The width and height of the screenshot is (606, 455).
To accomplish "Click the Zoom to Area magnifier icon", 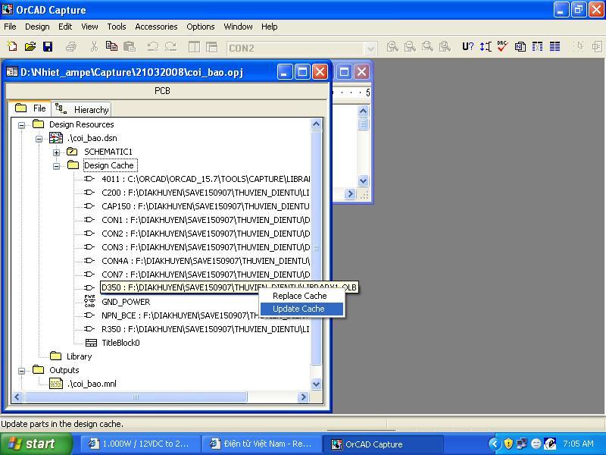I will click(427, 47).
